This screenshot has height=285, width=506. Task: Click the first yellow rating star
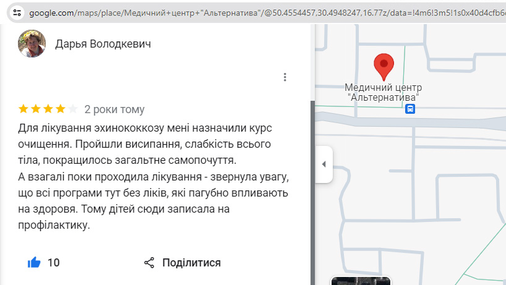pyautogui.click(x=24, y=109)
